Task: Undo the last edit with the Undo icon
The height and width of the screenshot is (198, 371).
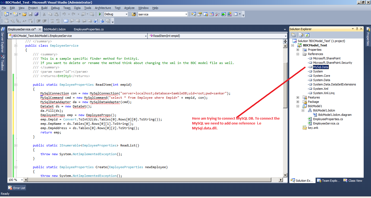Action: tap(64, 14)
